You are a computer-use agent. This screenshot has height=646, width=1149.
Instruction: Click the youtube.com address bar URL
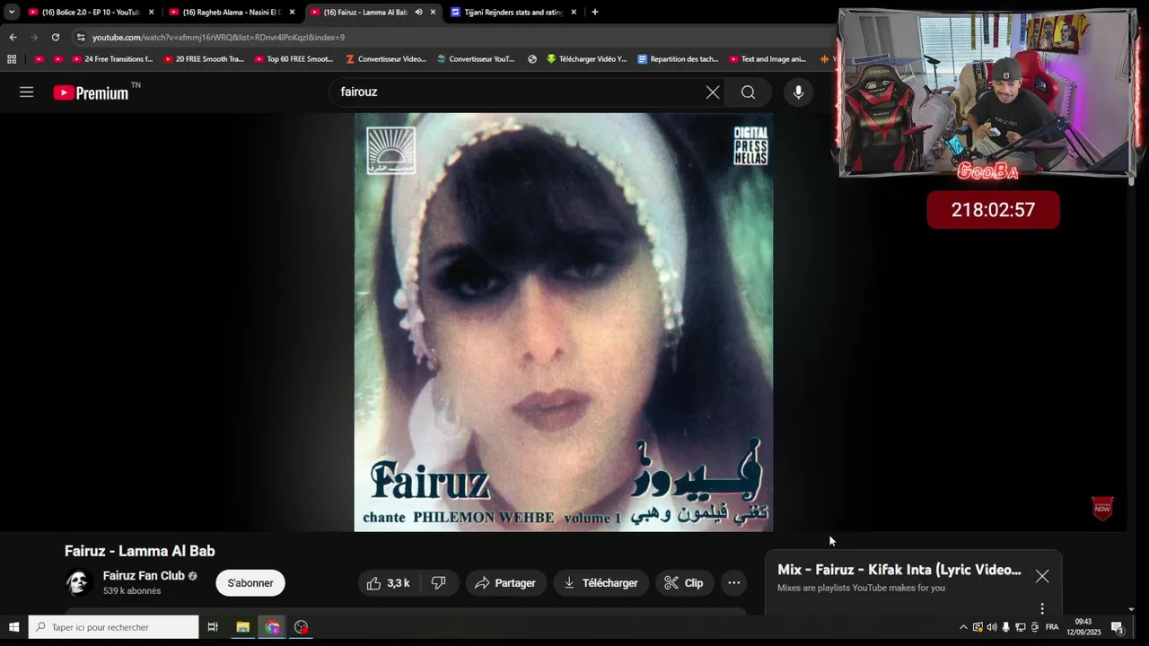pos(218,37)
